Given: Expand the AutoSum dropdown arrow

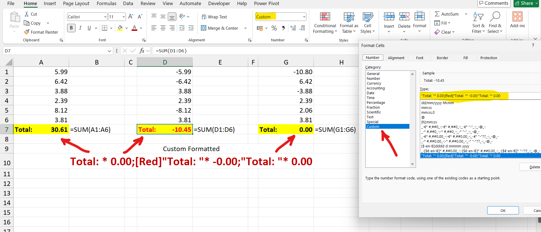Looking at the screenshot, I should (x=466, y=14).
